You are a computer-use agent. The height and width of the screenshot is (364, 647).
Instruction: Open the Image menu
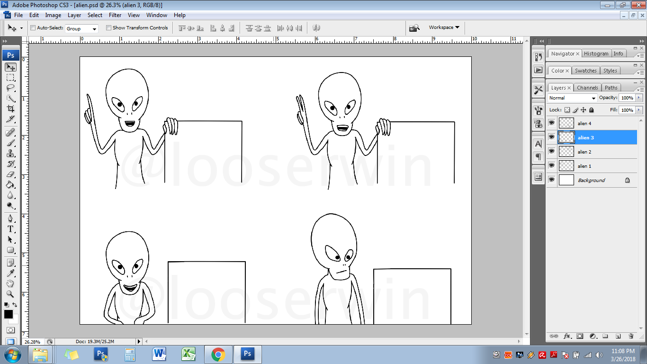(53, 15)
